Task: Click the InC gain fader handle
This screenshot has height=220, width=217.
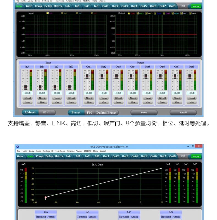Action: coord(55,87)
